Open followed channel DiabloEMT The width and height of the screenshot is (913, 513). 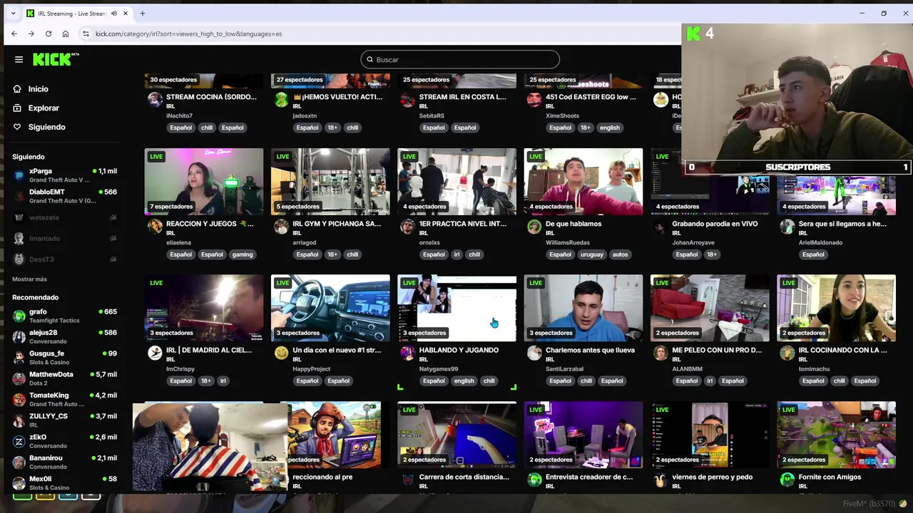pyautogui.click(x=64, y=196)
